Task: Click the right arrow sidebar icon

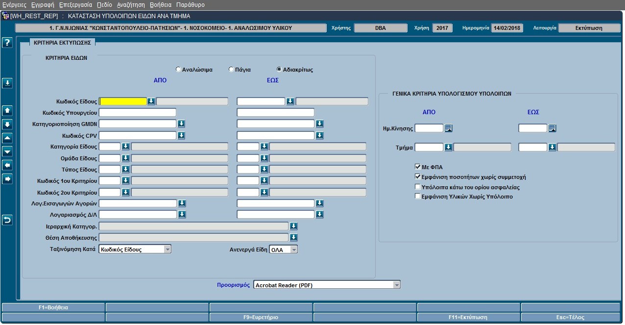Action: 7,179
